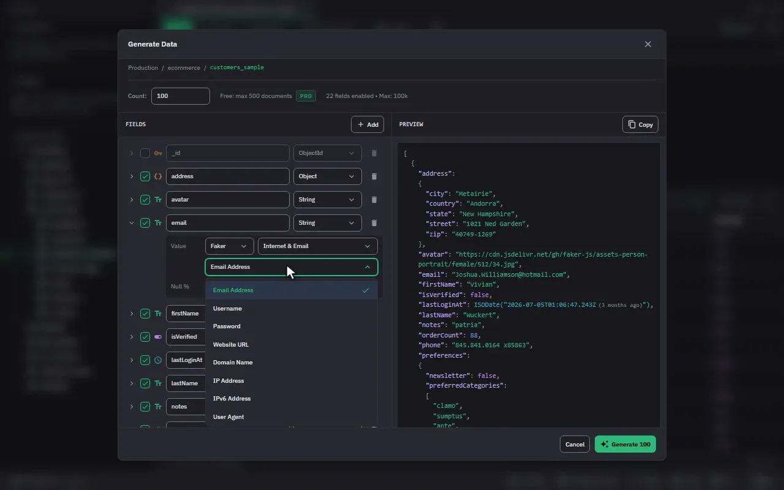This screenshot has height=490, width=784.
Task: Click the boolean toggle icon beside isVerified
Action: [158, 337]
